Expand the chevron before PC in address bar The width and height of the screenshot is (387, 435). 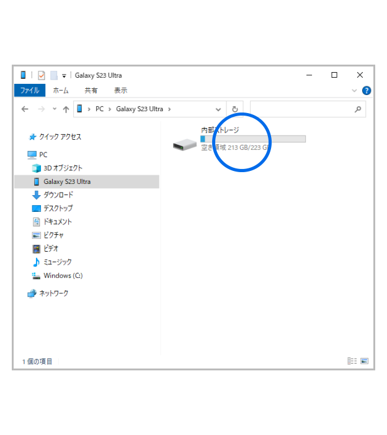tap(89, 109)
